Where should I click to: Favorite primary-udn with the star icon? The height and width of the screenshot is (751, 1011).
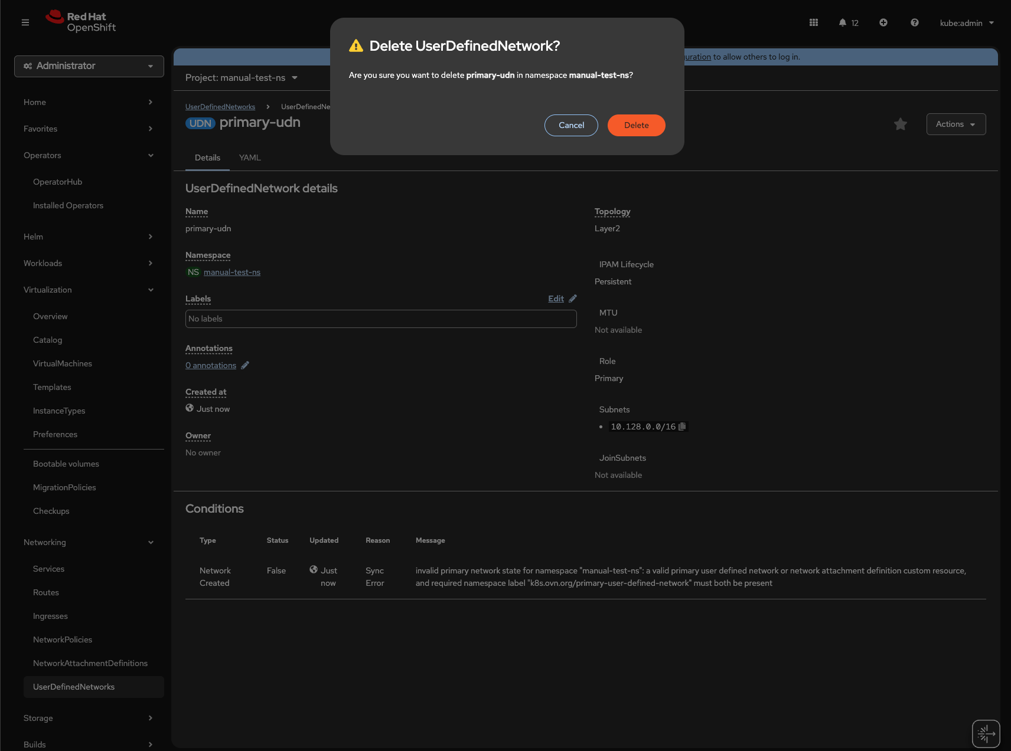(901, 124)
